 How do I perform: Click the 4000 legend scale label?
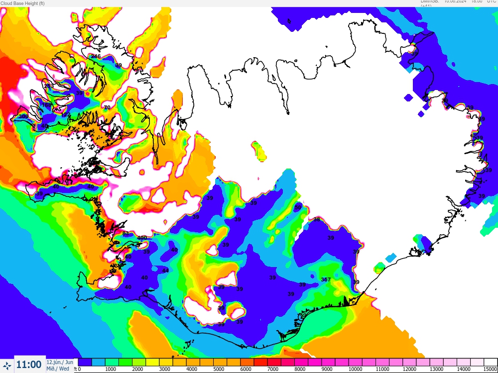click(x=191, y=369)
